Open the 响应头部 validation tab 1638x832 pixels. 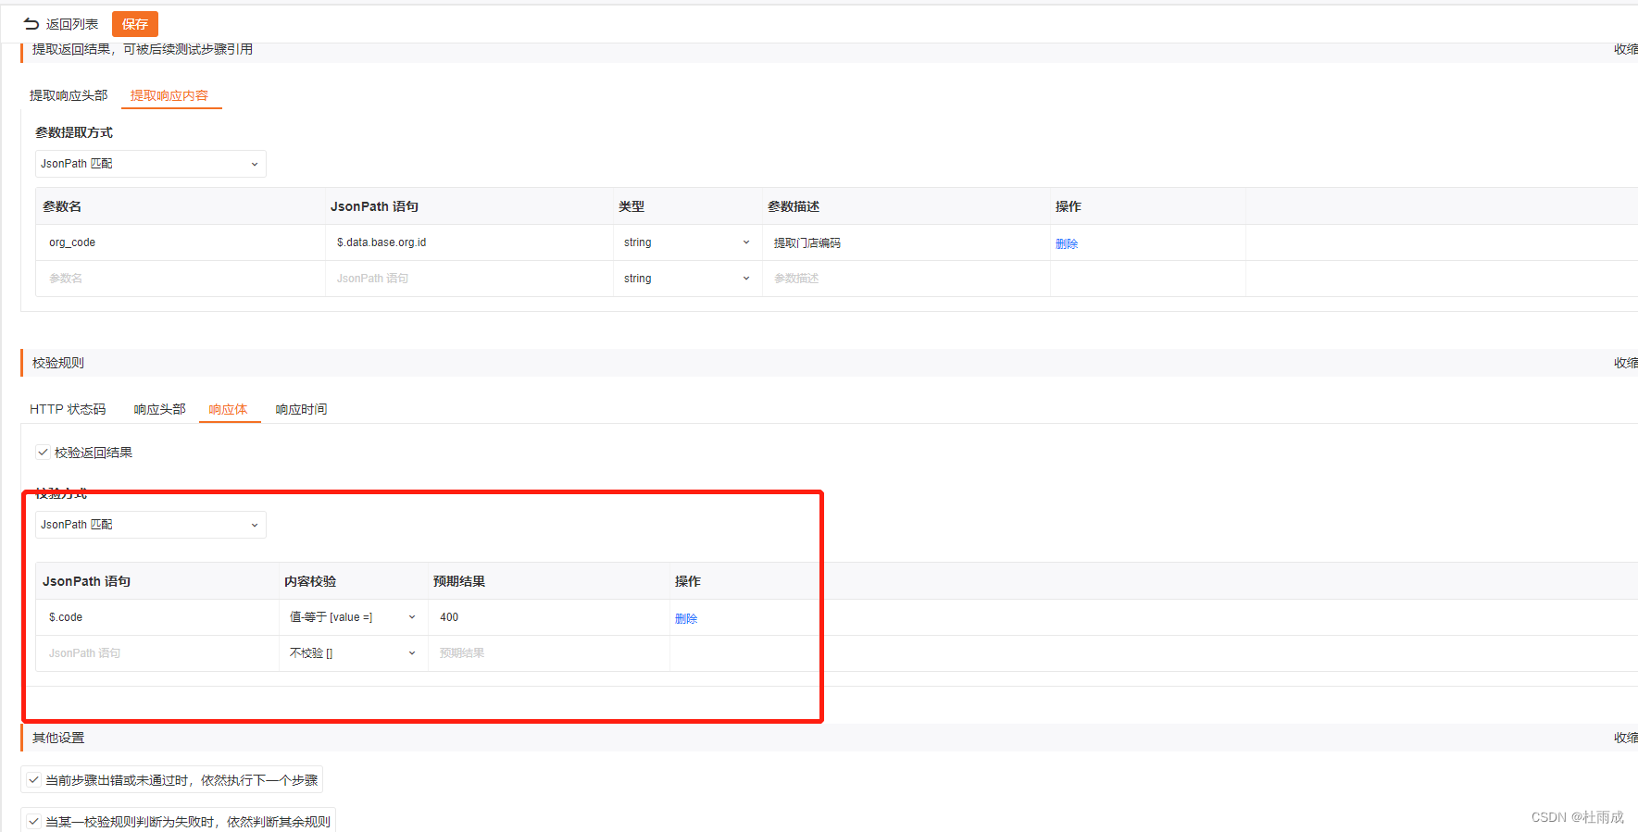point(160,409)
